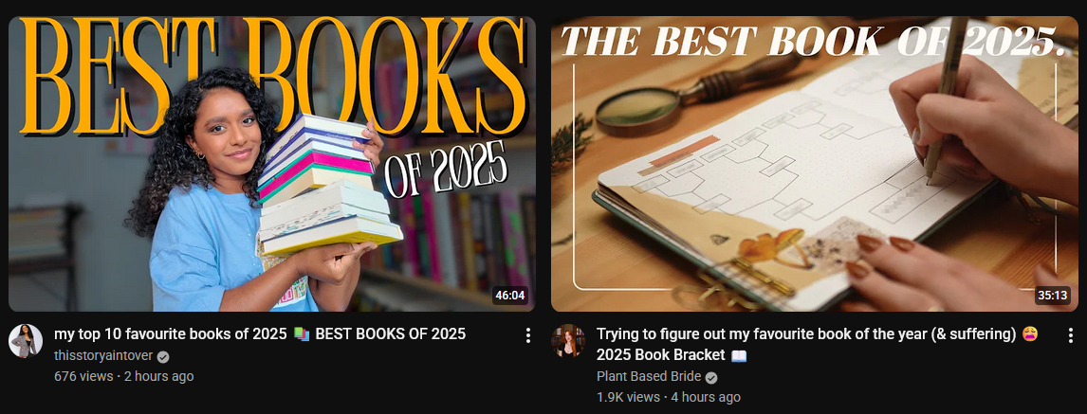Visit the thisstoryaintover channel name link
The width and height of the screenshot is (1087, 414).
click(103, 356)
